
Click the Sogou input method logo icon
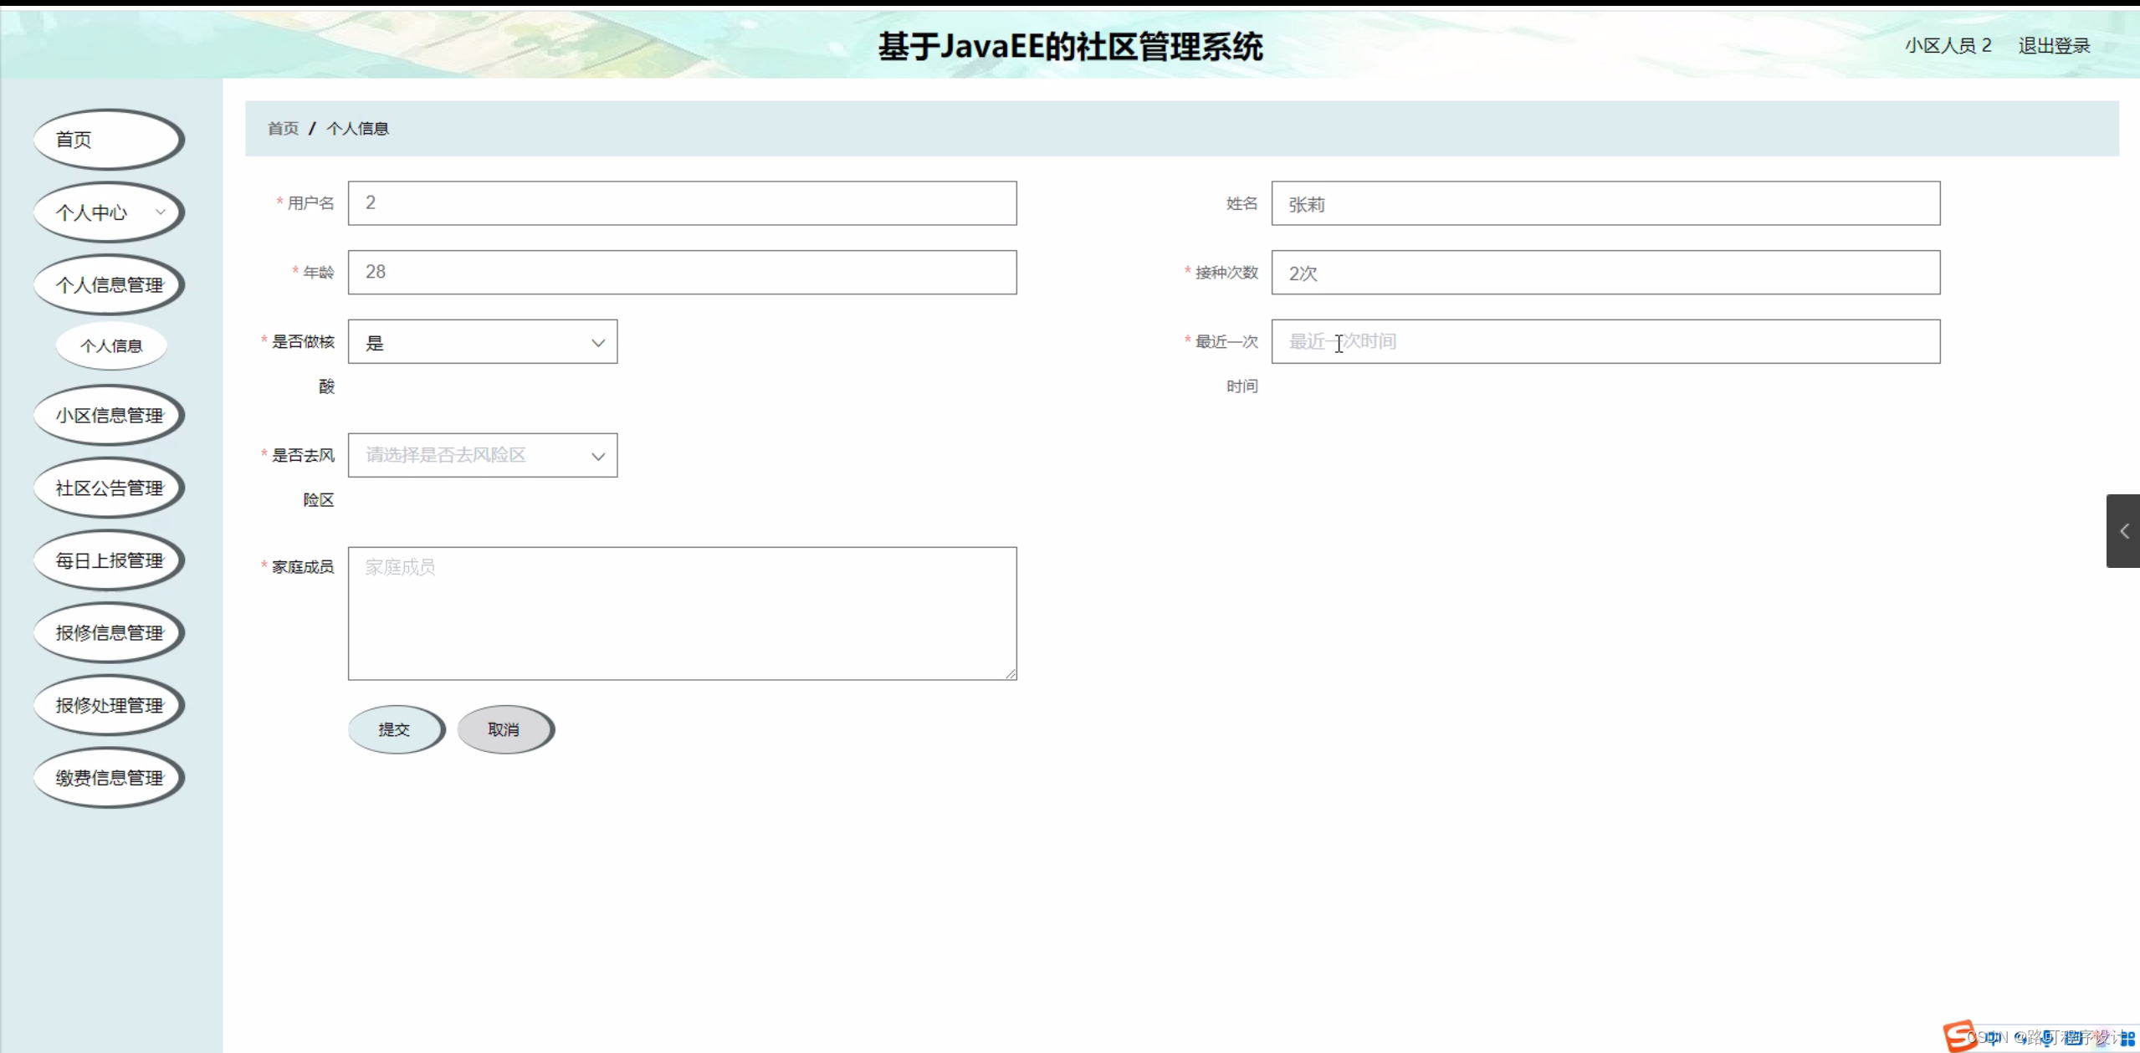tap(1959, 1037)
